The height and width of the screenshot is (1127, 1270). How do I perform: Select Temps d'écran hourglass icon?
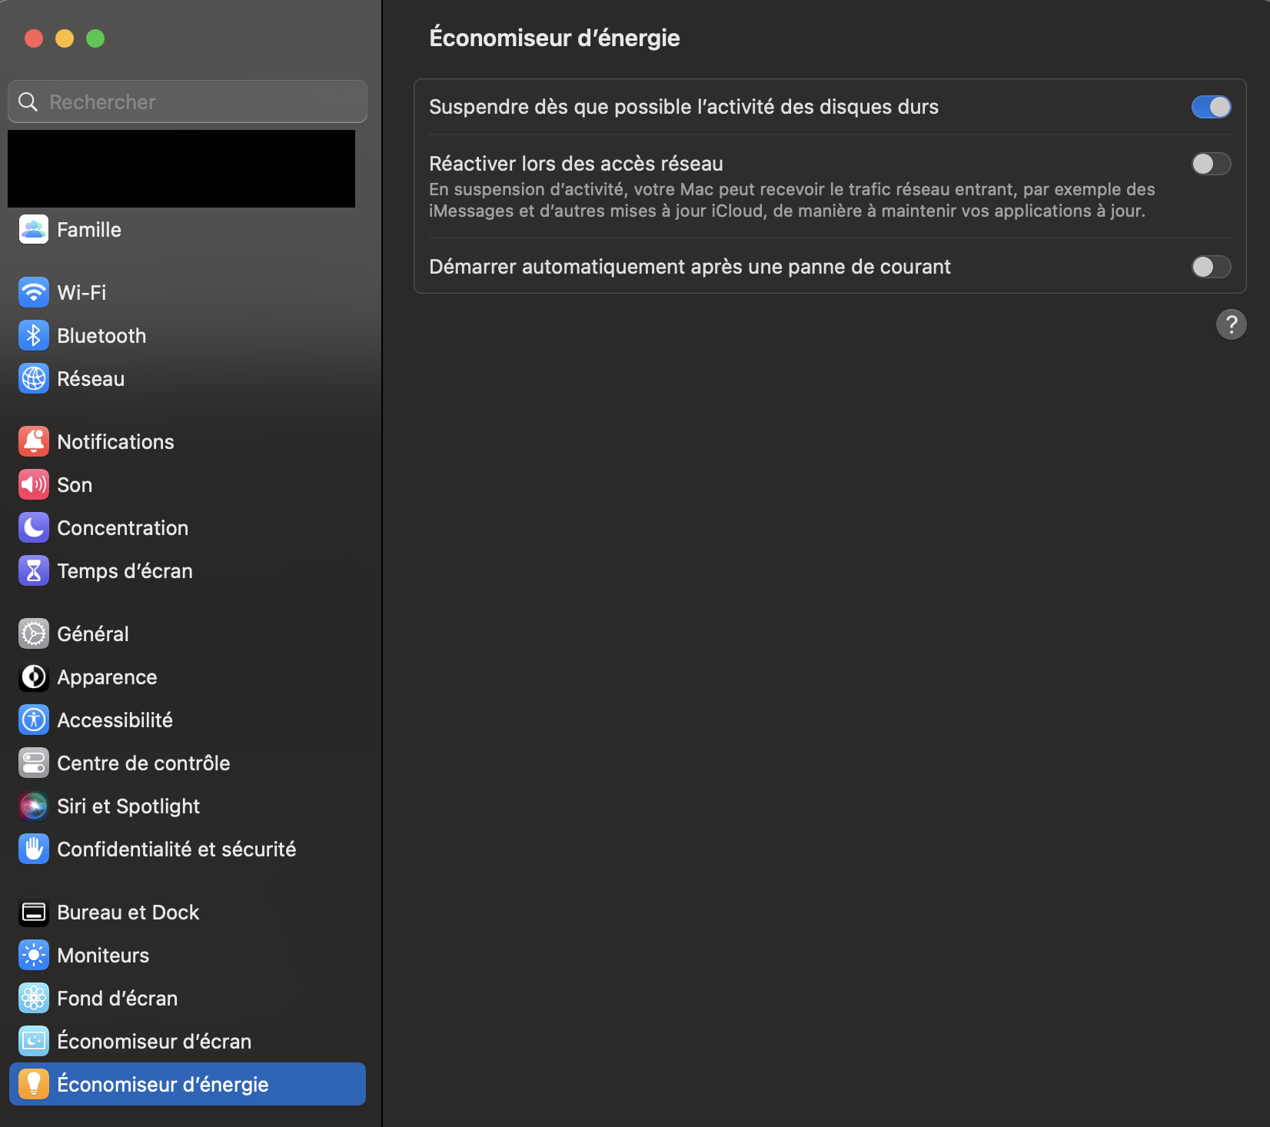coord(34,571)
